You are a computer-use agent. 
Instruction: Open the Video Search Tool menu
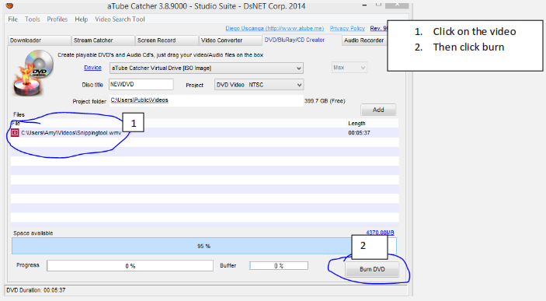click(x=120, y=19)
